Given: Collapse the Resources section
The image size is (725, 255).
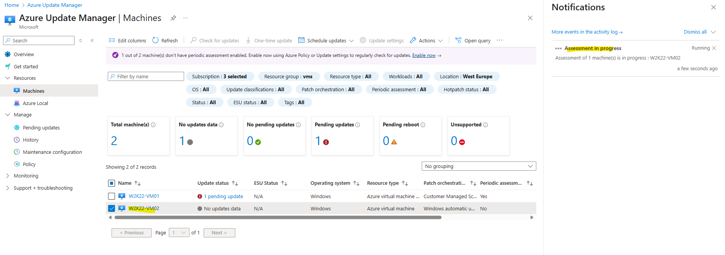Looking at the screenshot, I should tap(8, 78).
